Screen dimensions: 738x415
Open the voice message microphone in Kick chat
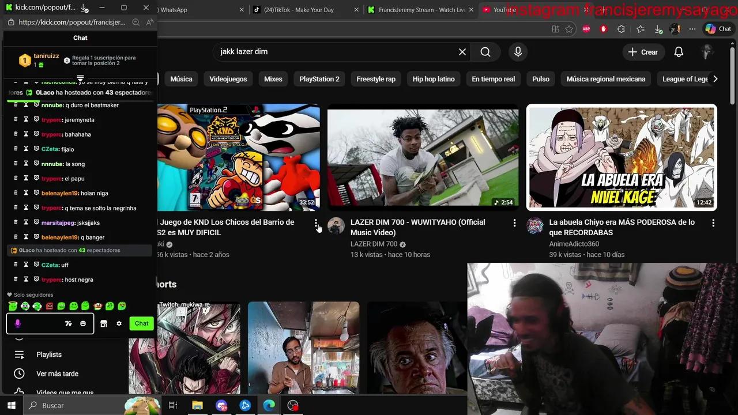click(17, 323)
